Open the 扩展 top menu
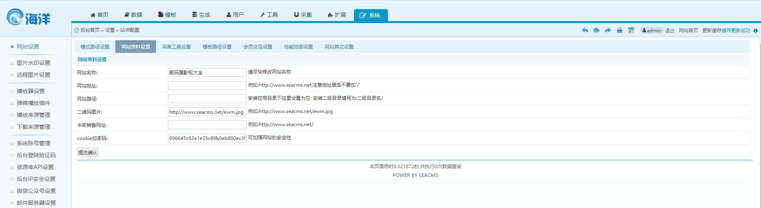Viewport: 761px width, 208px height. (337, 15)
